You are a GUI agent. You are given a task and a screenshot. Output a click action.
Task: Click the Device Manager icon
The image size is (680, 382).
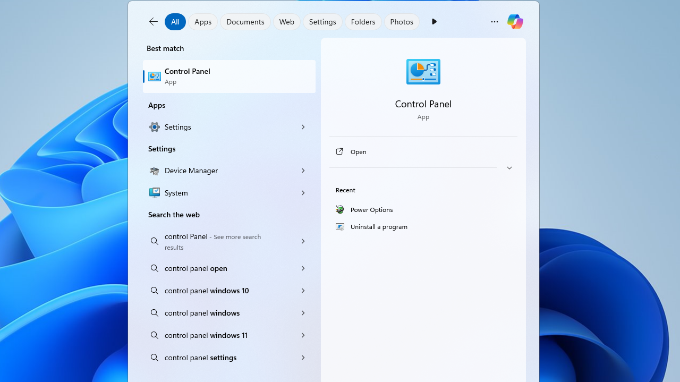[x=155, y=171]
